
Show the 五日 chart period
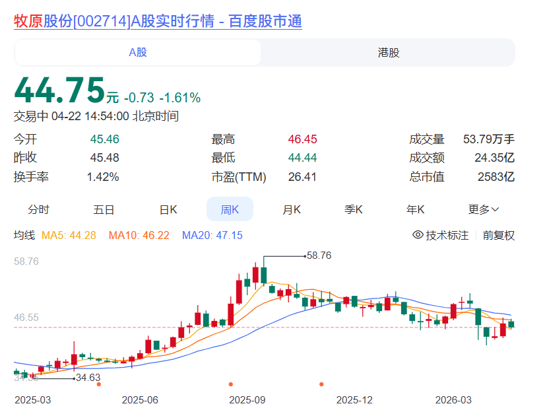pyautogui.click(x=104, y=209)
